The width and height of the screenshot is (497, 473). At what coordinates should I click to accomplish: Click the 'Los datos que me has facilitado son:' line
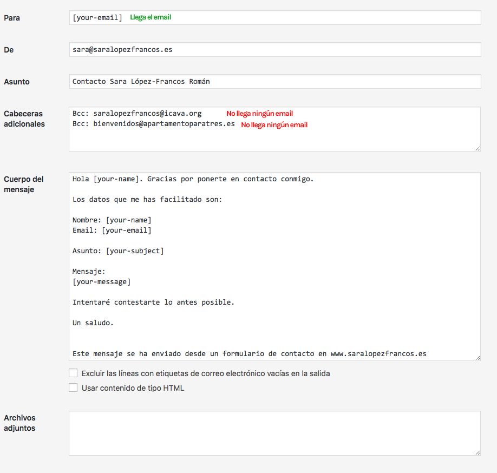tap(147, 200)
